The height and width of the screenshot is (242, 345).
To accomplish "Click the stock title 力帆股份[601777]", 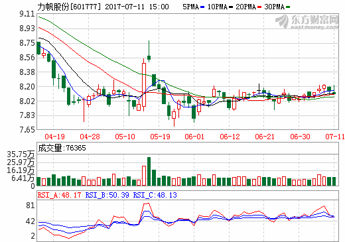I will (x=69, y=7).
